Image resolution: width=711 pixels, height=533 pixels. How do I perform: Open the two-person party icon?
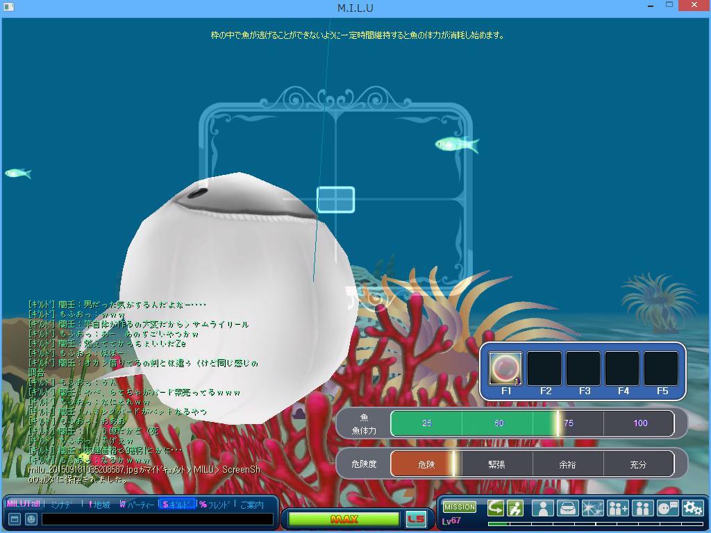coord(642,509)
